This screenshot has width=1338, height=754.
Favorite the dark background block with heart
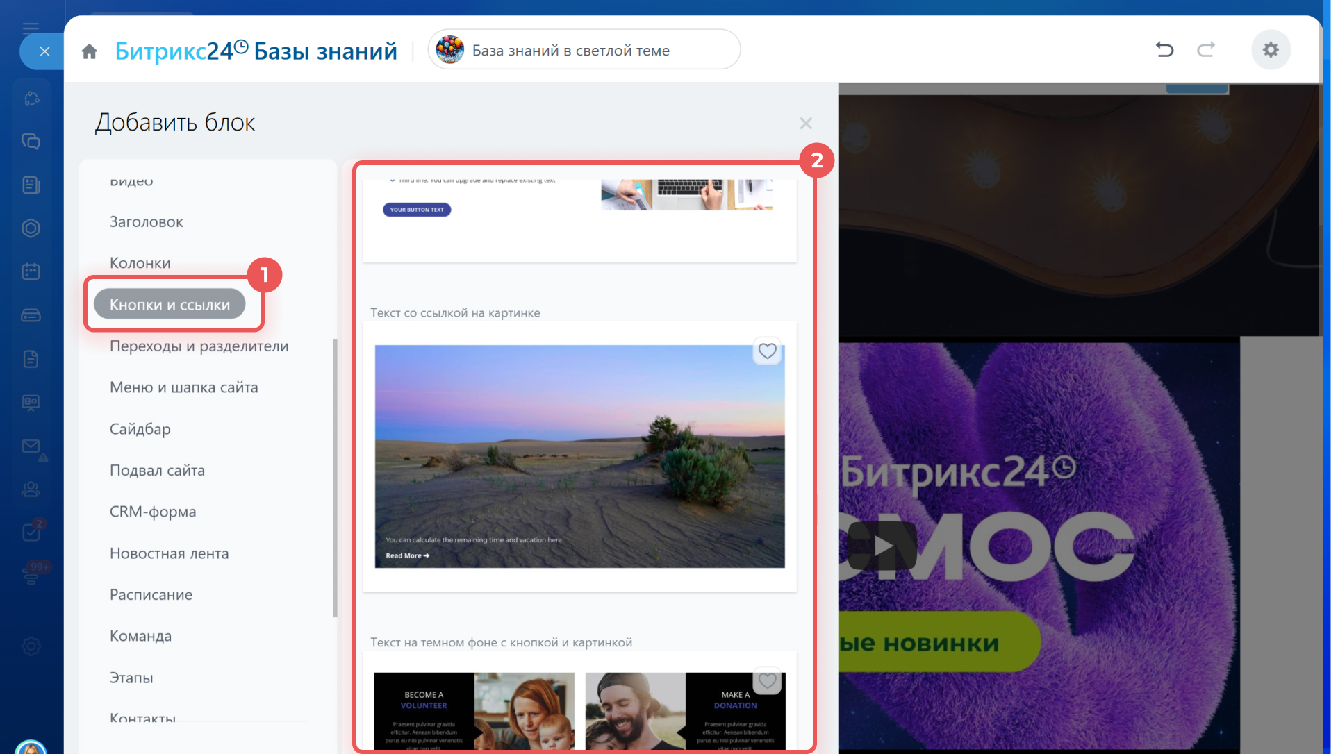(767, 680)
